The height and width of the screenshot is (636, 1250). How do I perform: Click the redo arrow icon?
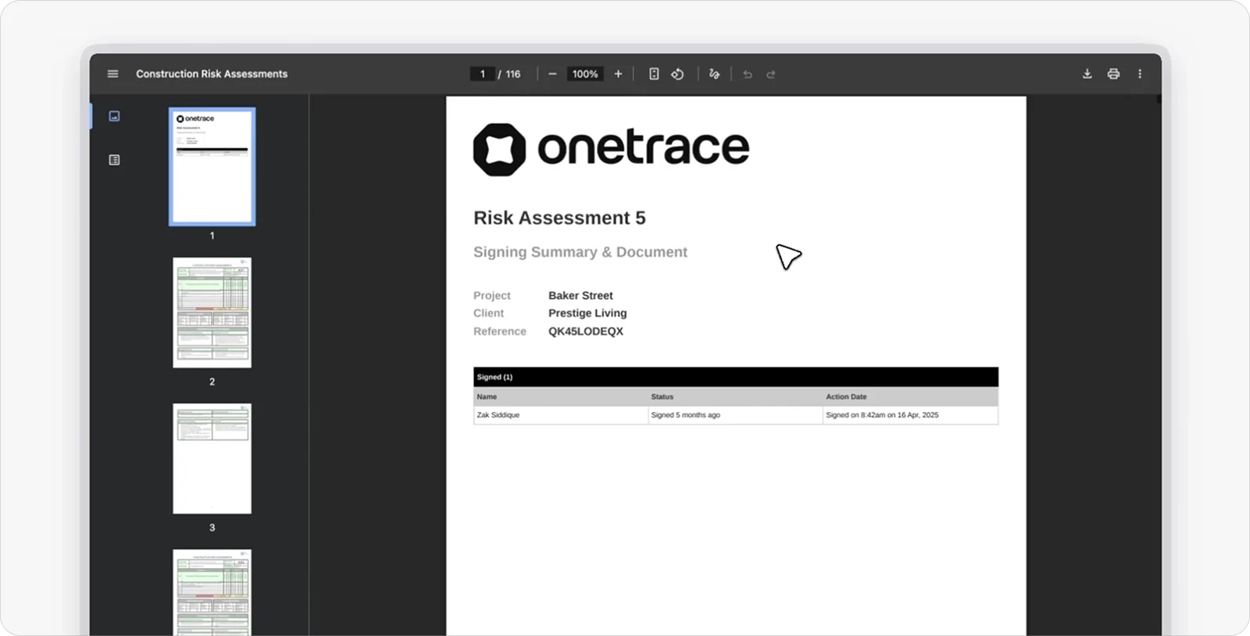point(771,74)
